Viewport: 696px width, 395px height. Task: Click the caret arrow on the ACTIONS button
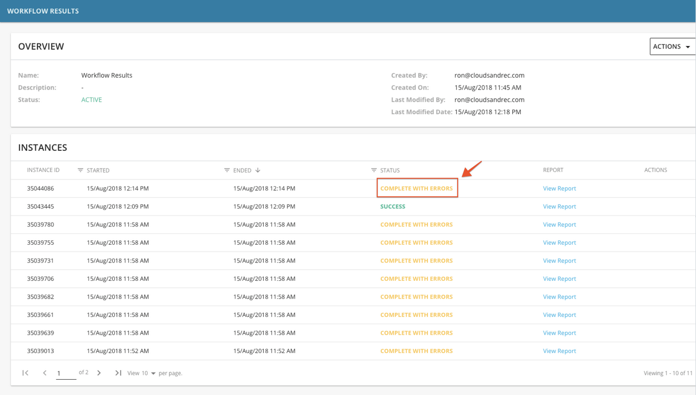point(687,46)
